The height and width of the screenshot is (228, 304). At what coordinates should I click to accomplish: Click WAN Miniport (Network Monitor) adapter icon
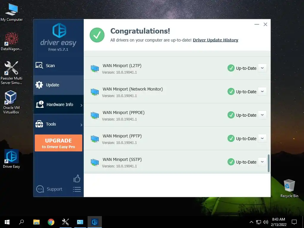[95, 92]
